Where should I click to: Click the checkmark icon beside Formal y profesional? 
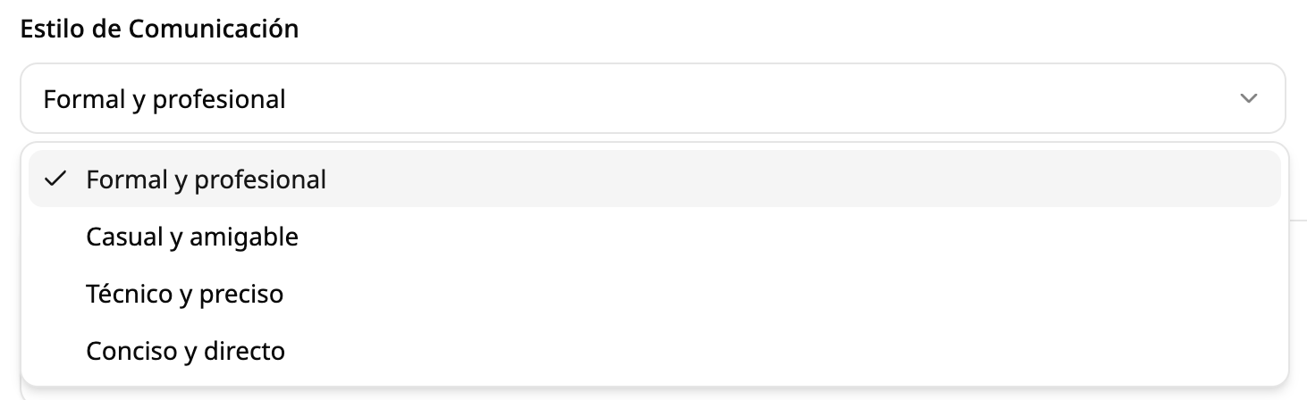pyautogui.click(x=55, y=179)
